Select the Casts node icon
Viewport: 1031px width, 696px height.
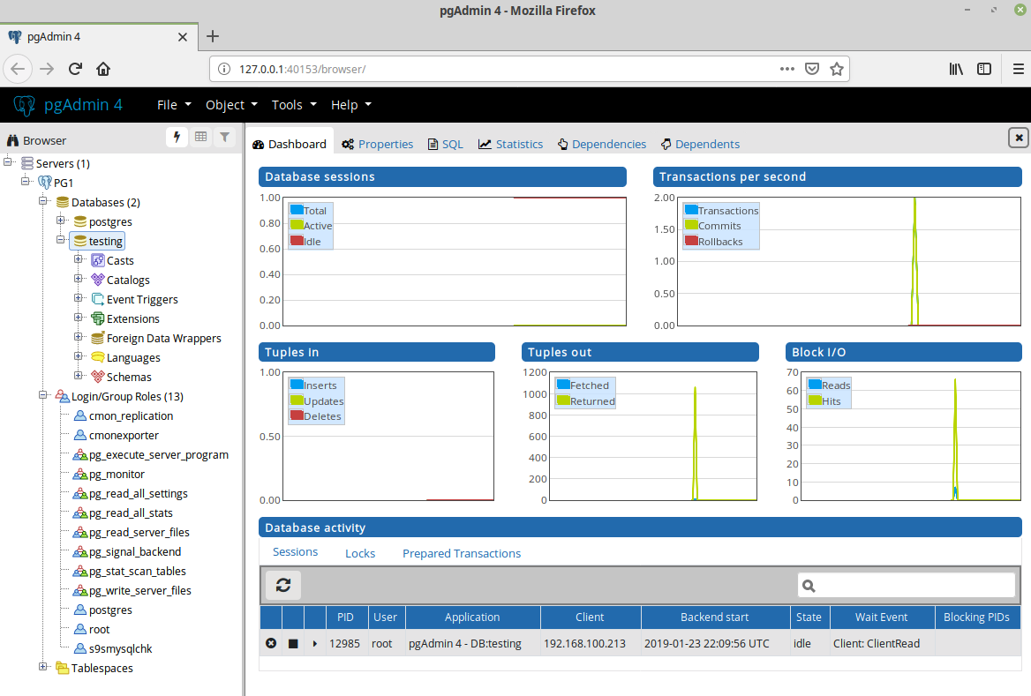[x=97, y=260]
